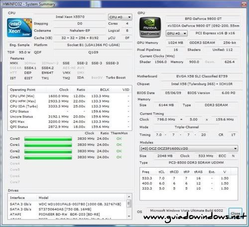This screenshot has height=227, width=249.
Task: Select the CPU IDA (Turbo) row
Action: (70, 107)
